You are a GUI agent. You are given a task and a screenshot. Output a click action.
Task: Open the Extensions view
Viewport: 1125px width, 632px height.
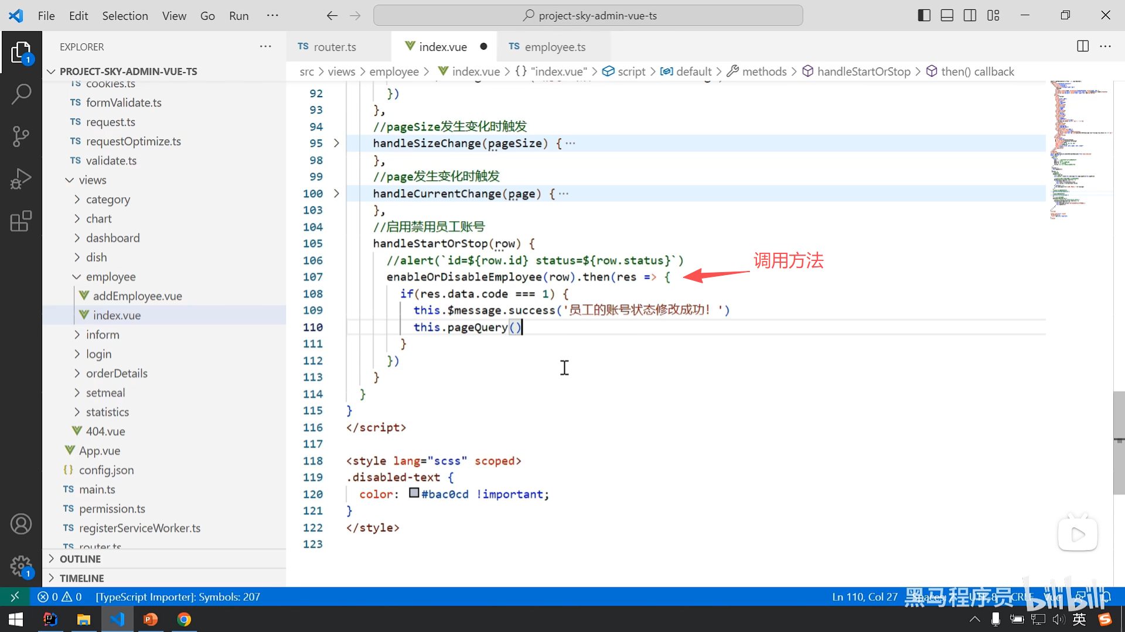point(21,221)
